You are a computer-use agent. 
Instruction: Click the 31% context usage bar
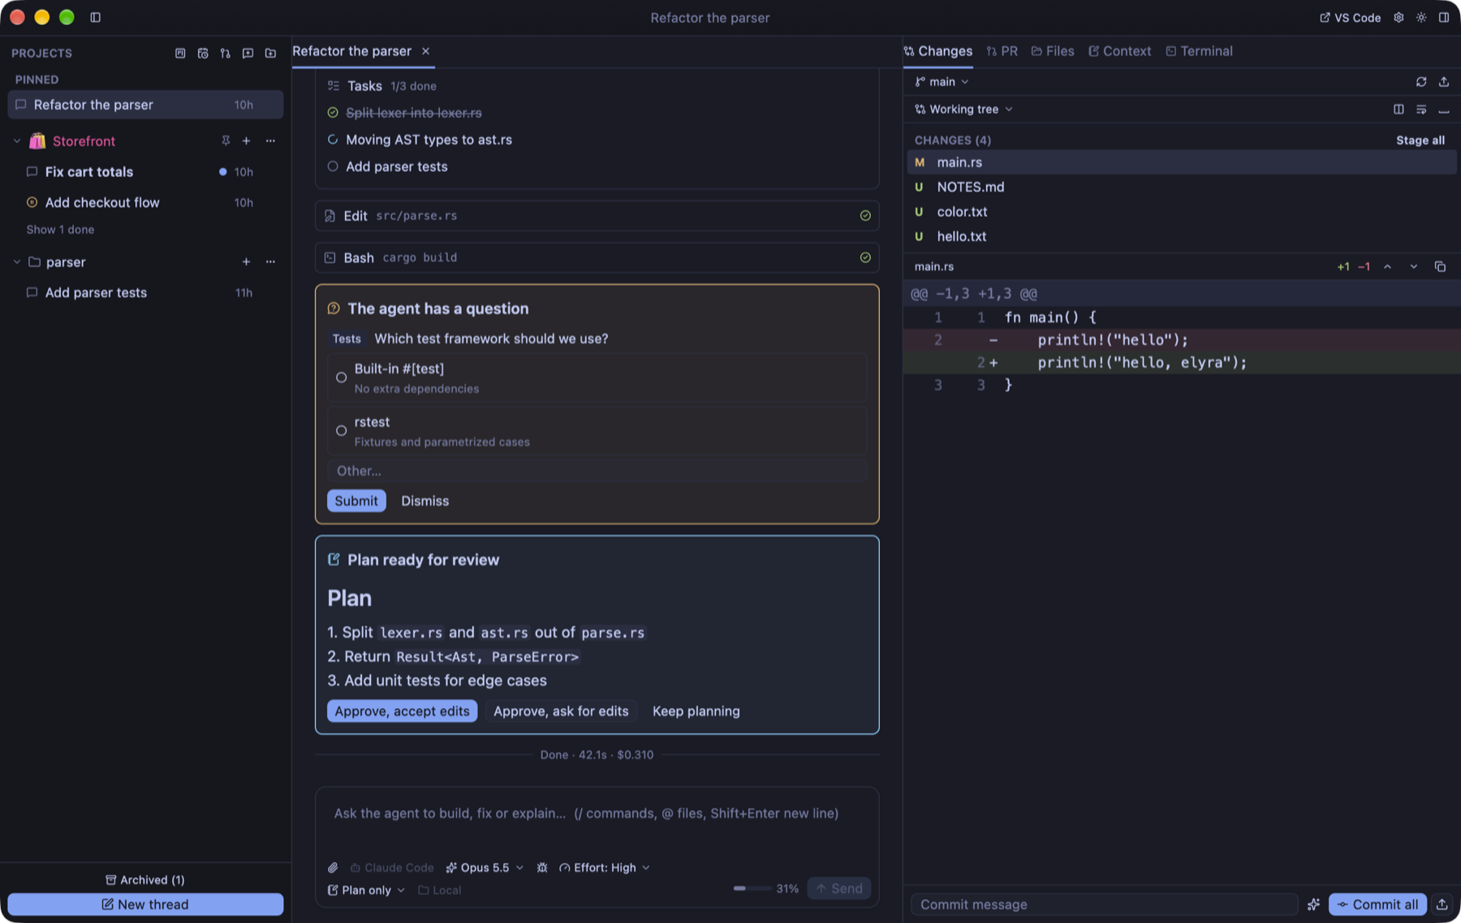tap(765, 889)
